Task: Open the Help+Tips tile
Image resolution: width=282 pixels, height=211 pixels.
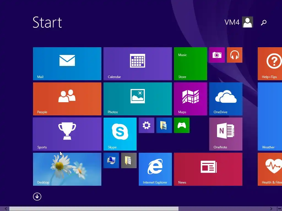Action: pos(270,64)
